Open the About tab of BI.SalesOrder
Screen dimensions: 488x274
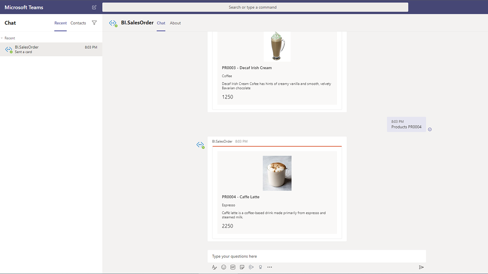pyautogui.click(x=175, y=23)
